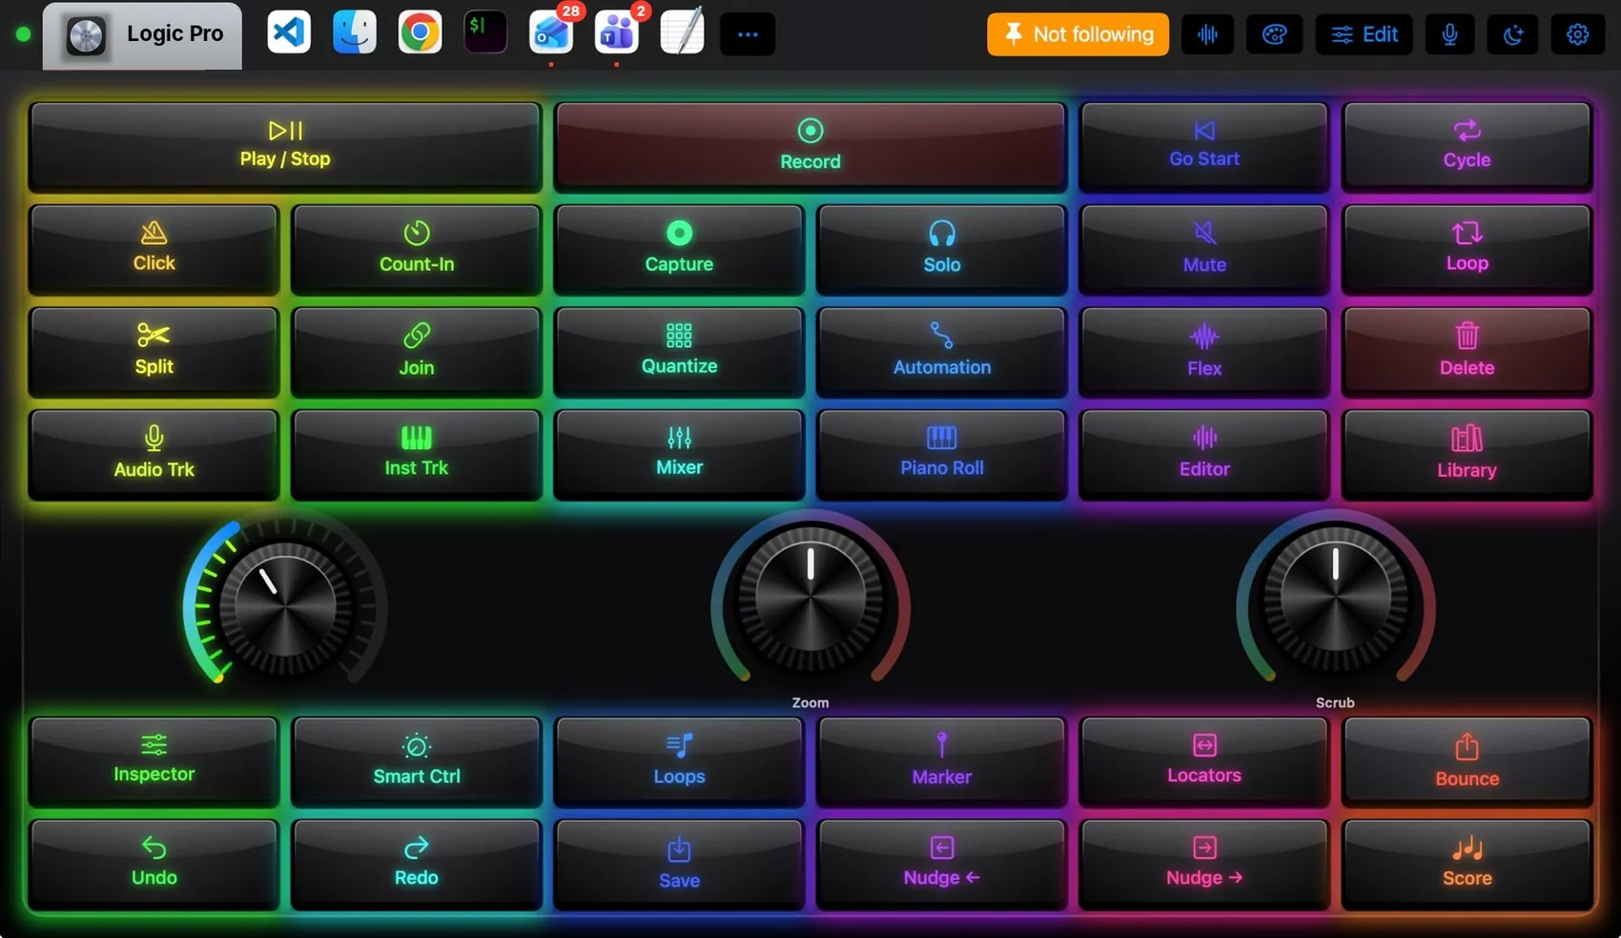Click the Join link-icon button
This screenshot has height=938, width=1621.
pyautogui.click(x=417, y=352)
